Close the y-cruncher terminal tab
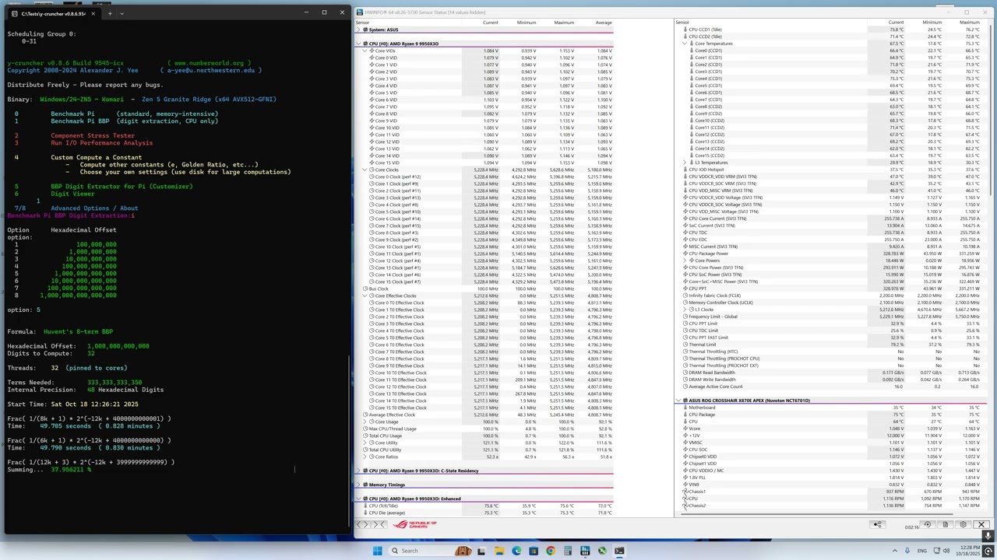997x560 pixels. [93, 13]
